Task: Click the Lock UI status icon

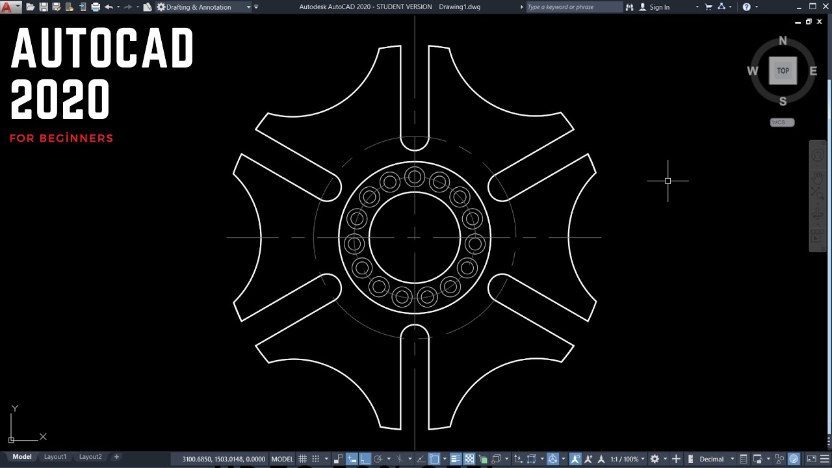Action: click(758, 459)
